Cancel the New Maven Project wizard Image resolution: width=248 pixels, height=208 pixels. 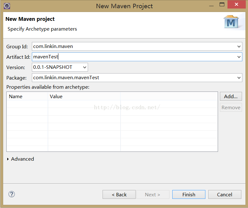click(x=225, y=194)
